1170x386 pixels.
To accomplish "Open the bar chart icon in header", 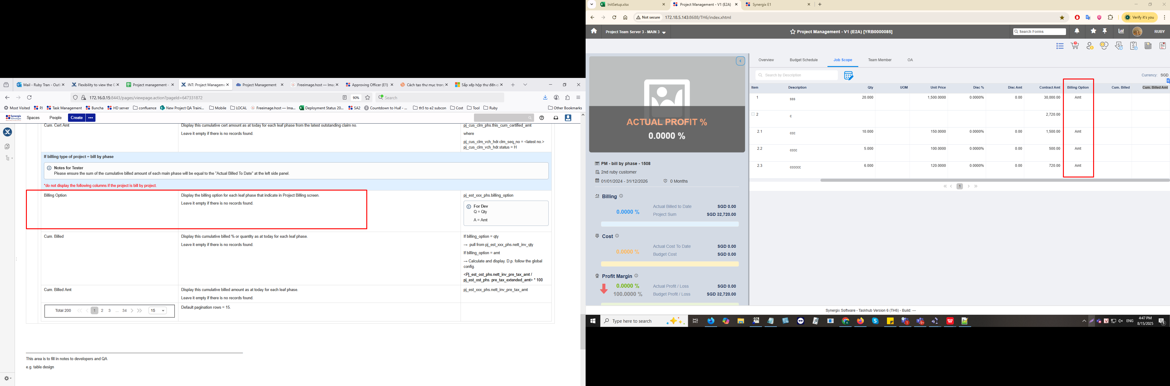I will point(1121,31).
